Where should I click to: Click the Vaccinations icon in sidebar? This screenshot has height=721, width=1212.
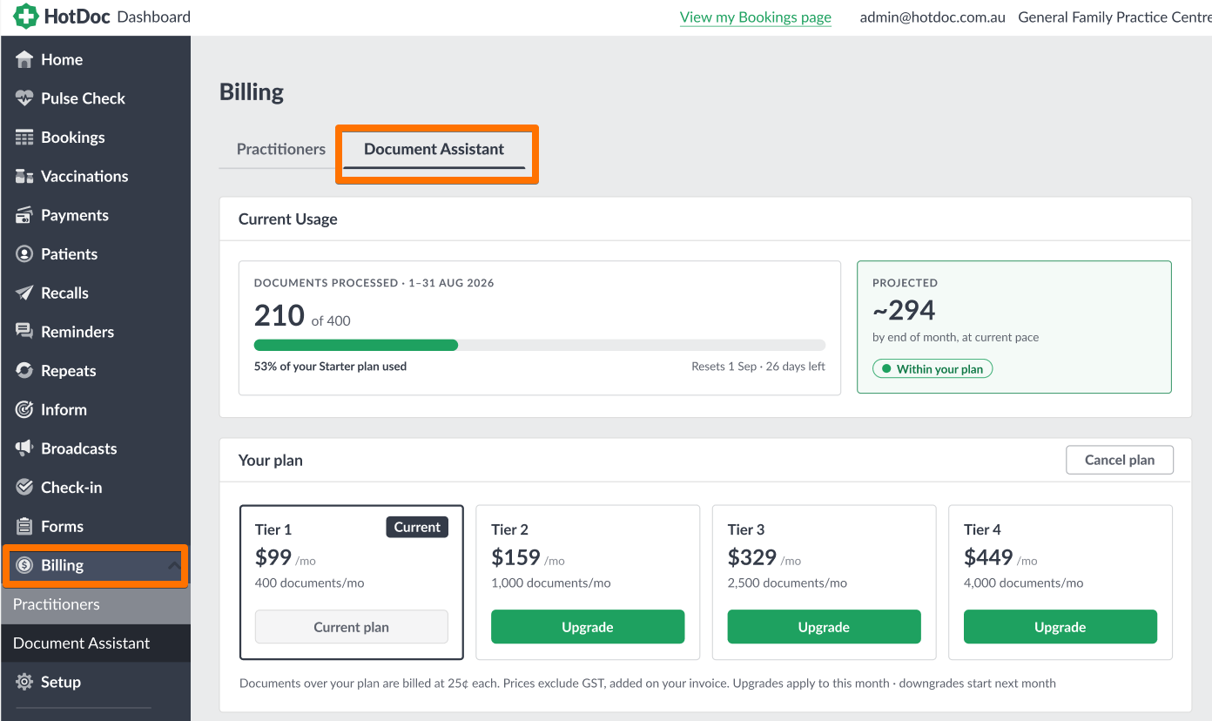coord(24,177)
